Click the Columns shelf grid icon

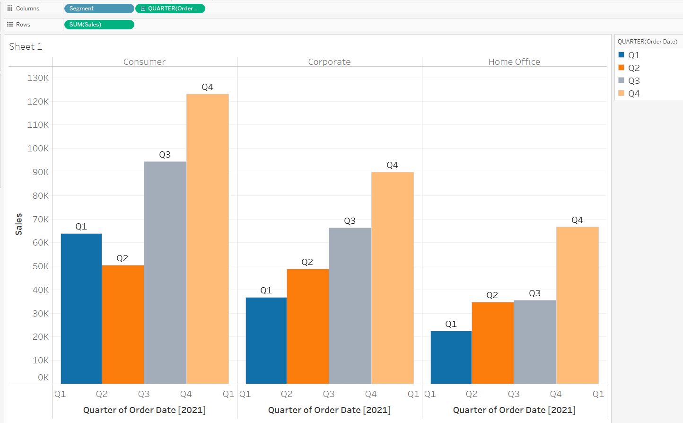click(x=11, y=8)
